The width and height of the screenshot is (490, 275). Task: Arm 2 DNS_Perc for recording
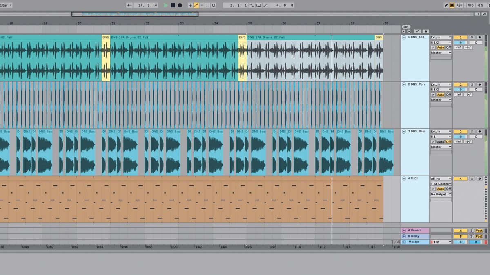click(479, 84)
